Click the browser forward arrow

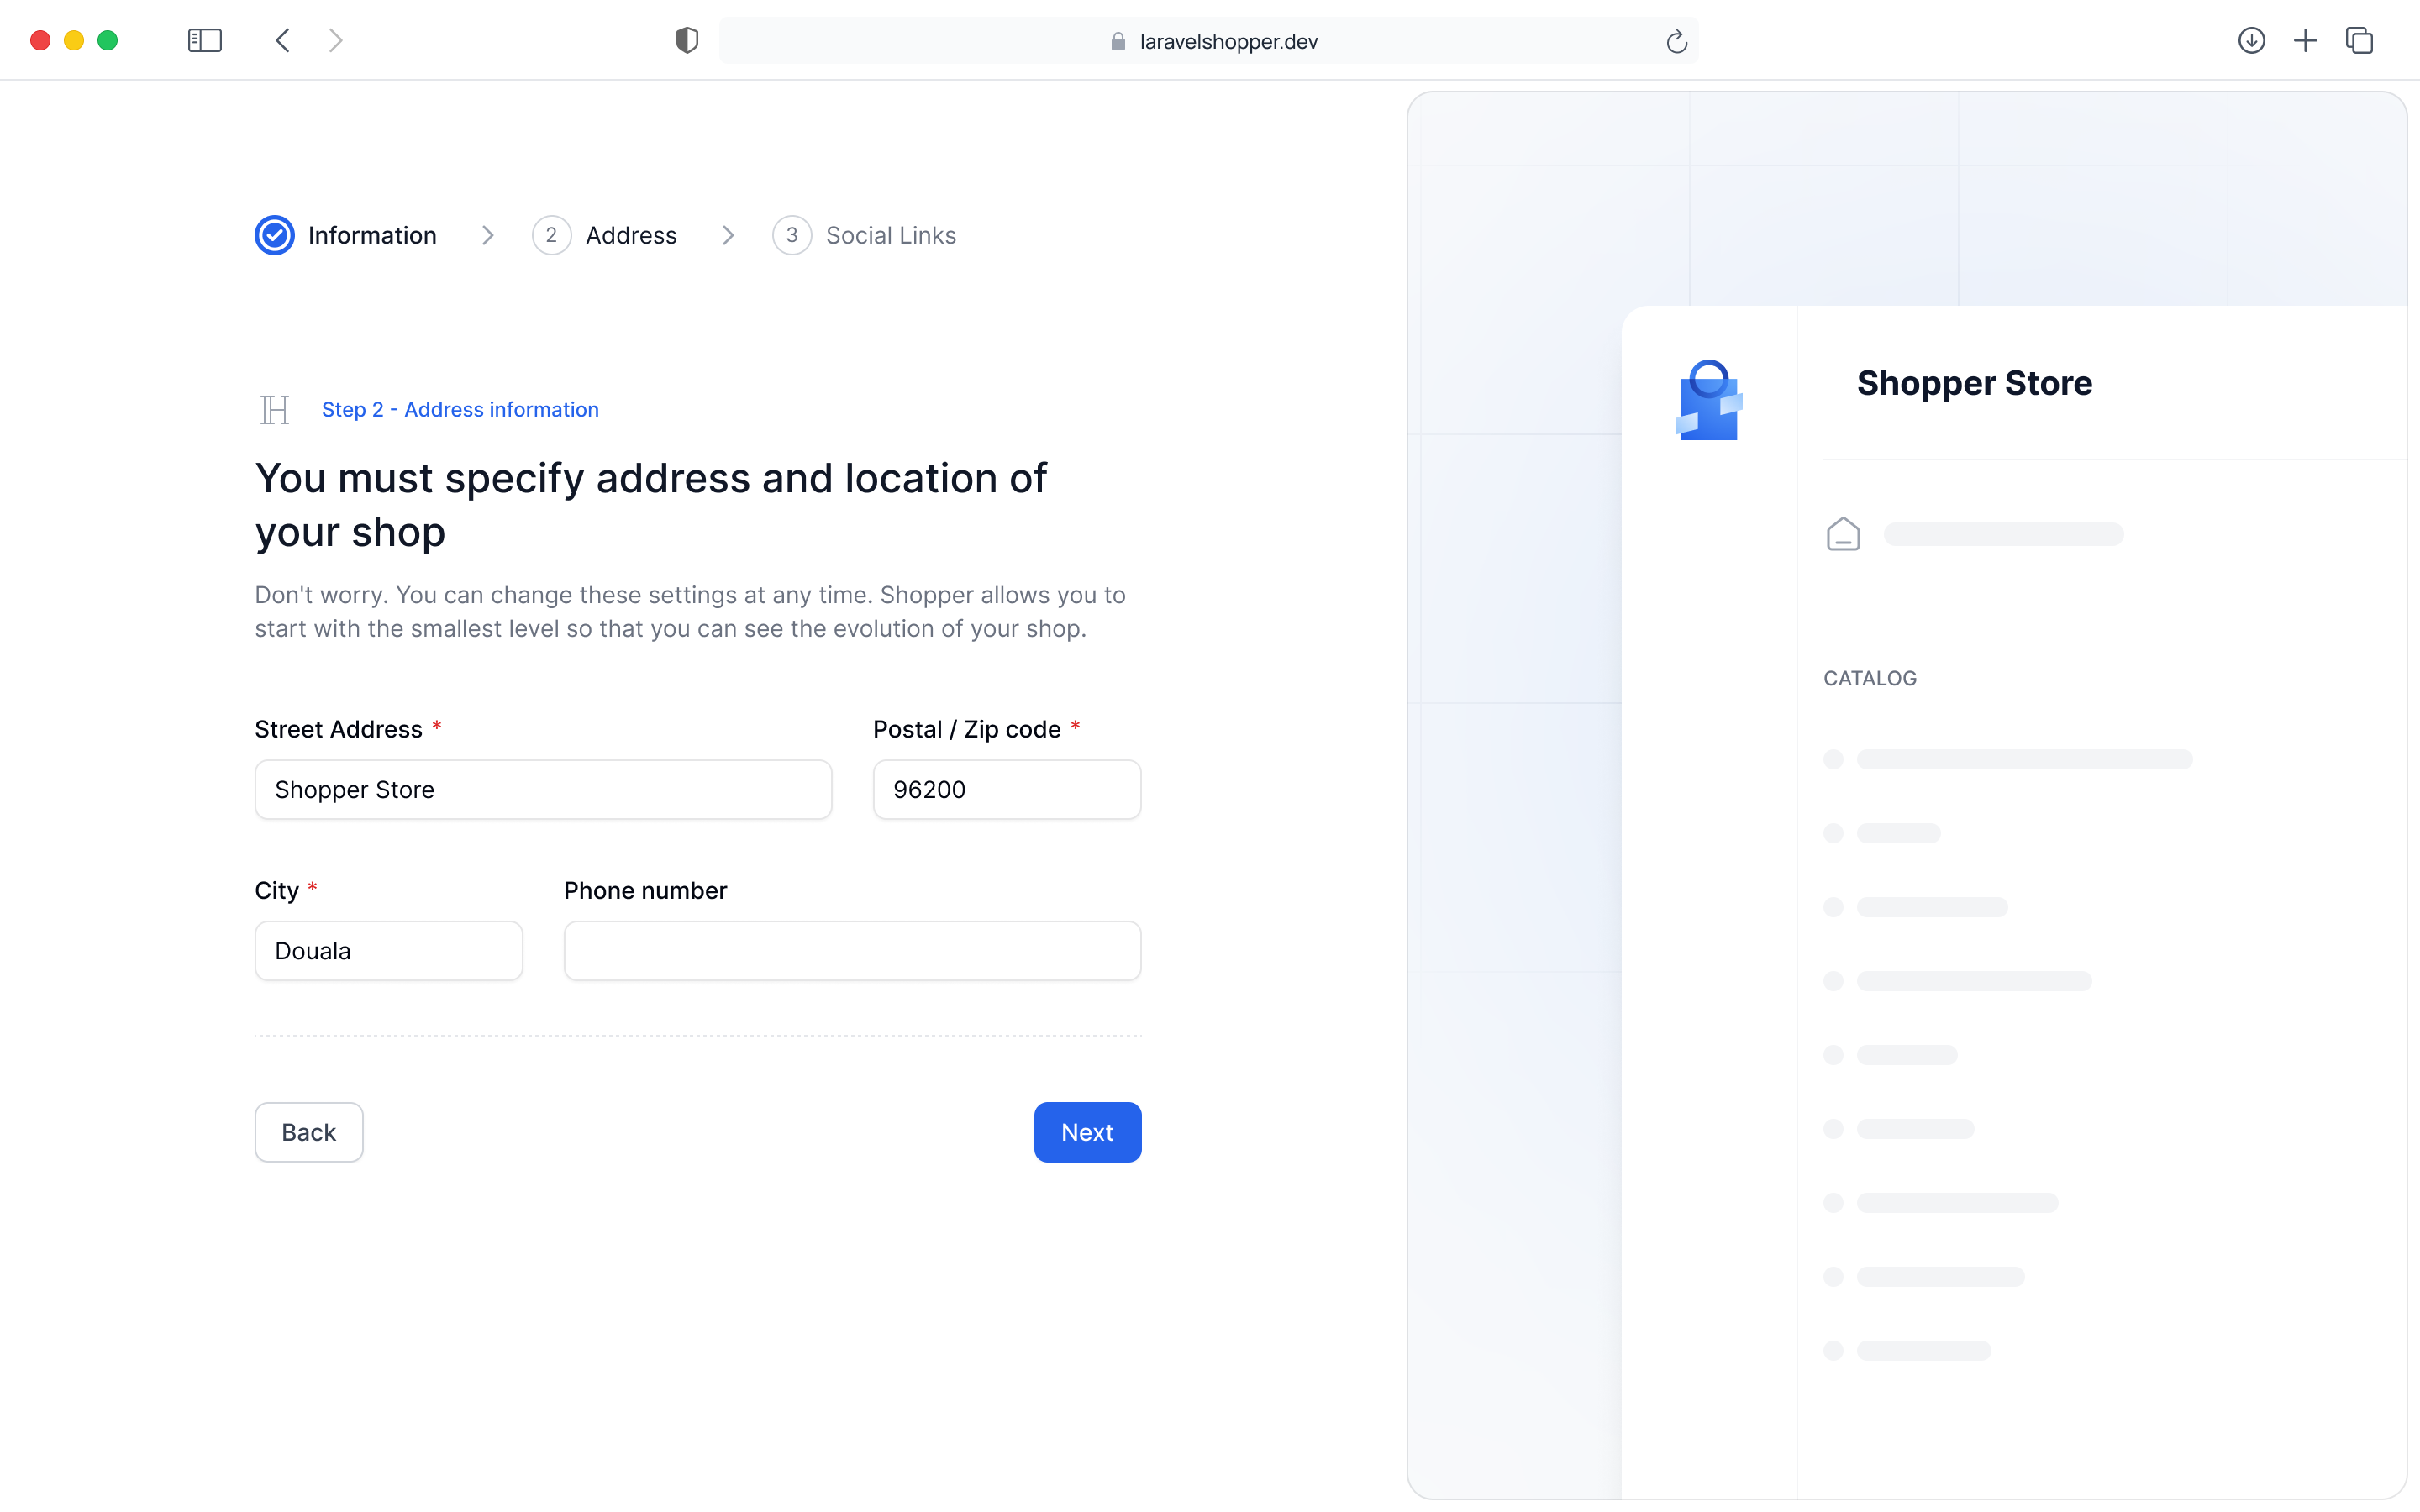point(336,40)
